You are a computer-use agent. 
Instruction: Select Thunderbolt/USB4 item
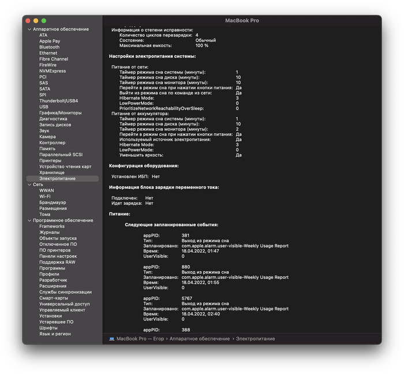[58, 101]
